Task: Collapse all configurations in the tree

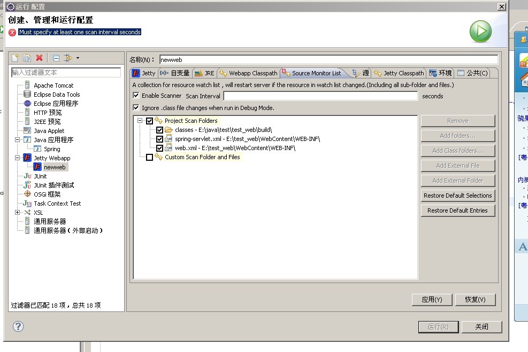Action: [56, 58]
